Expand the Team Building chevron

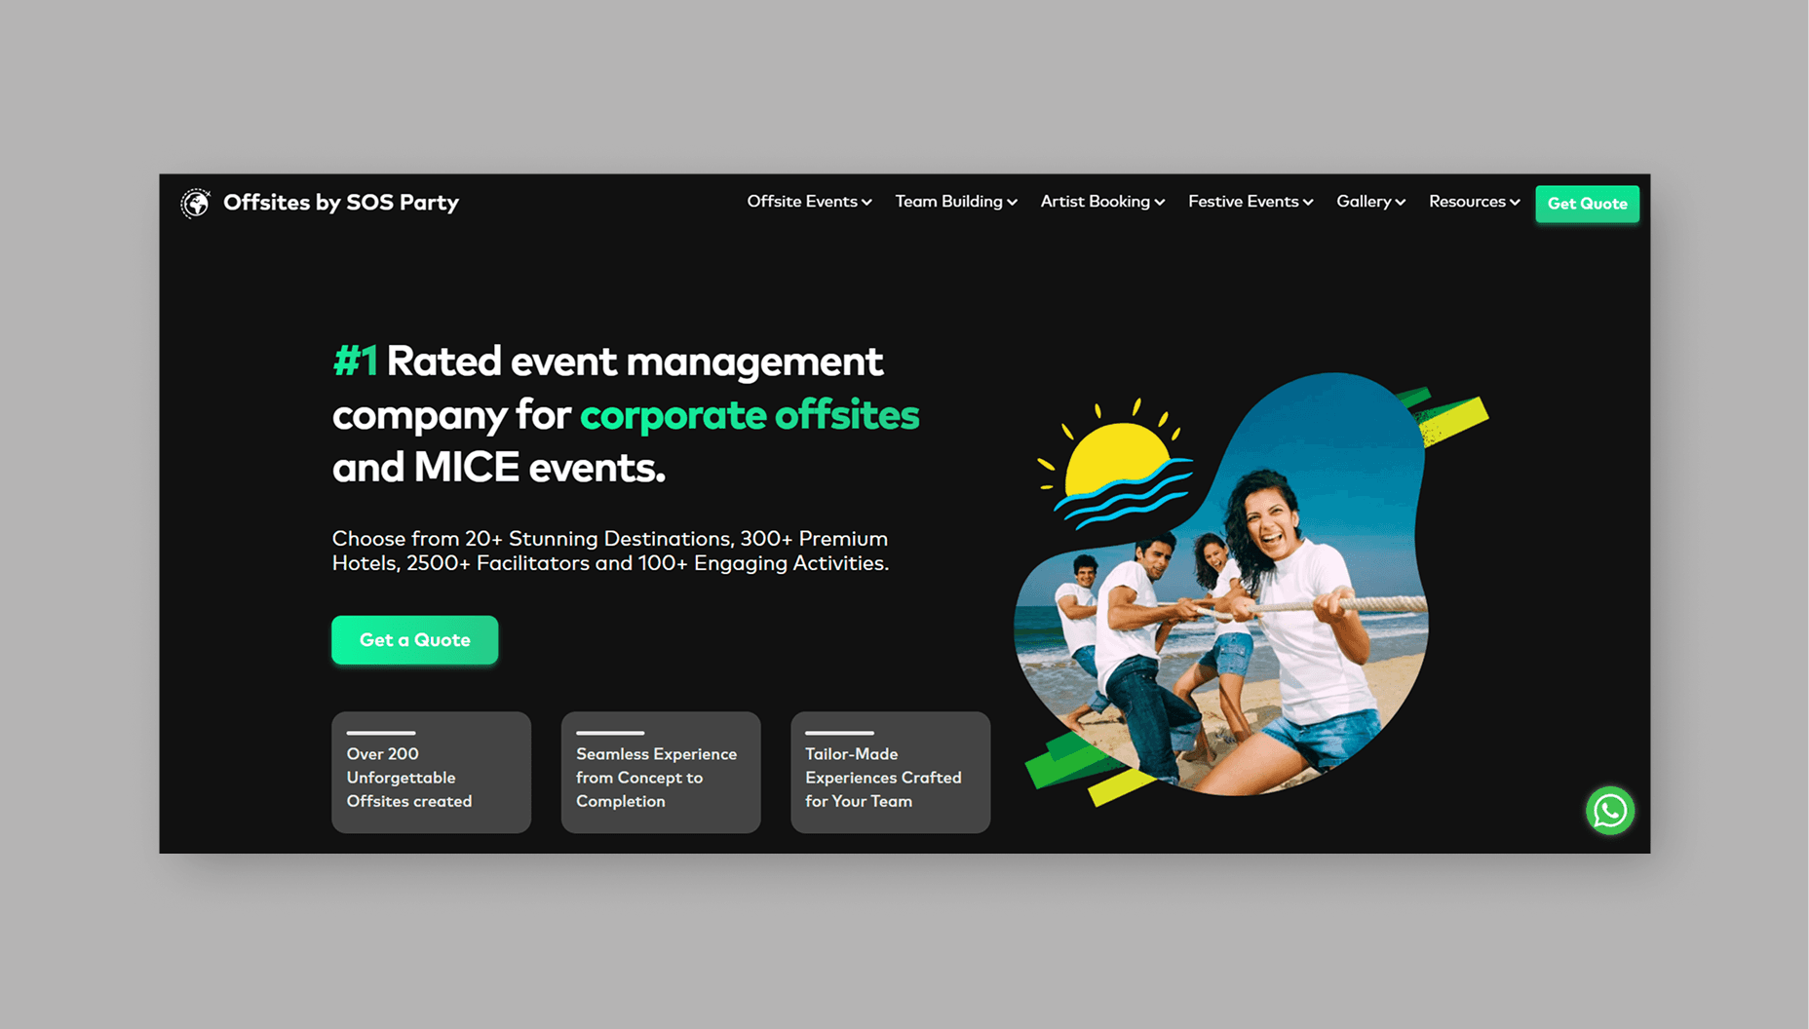click(1012, 203)
